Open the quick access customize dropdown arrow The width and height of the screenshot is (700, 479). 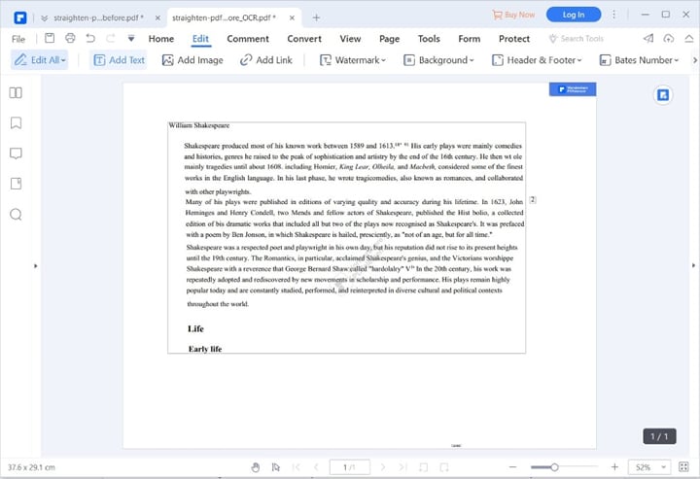tap(131, 38)
